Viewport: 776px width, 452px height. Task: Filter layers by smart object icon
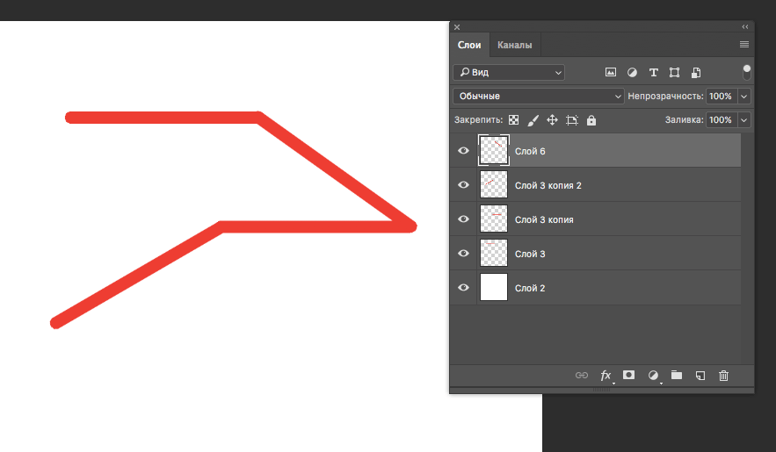(696, 73)
